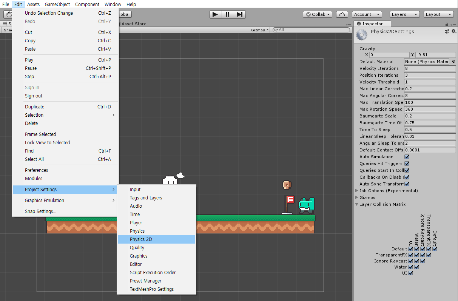This screenshot has height=301, width=458.
Task: Open the Component menu
Action: click(87, 5)
